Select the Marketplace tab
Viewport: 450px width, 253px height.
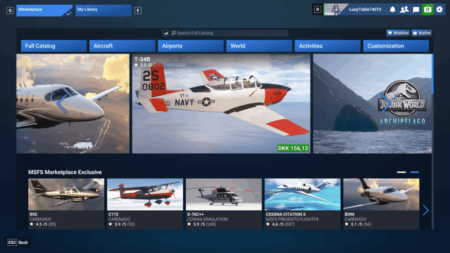(x=44, y=10)
